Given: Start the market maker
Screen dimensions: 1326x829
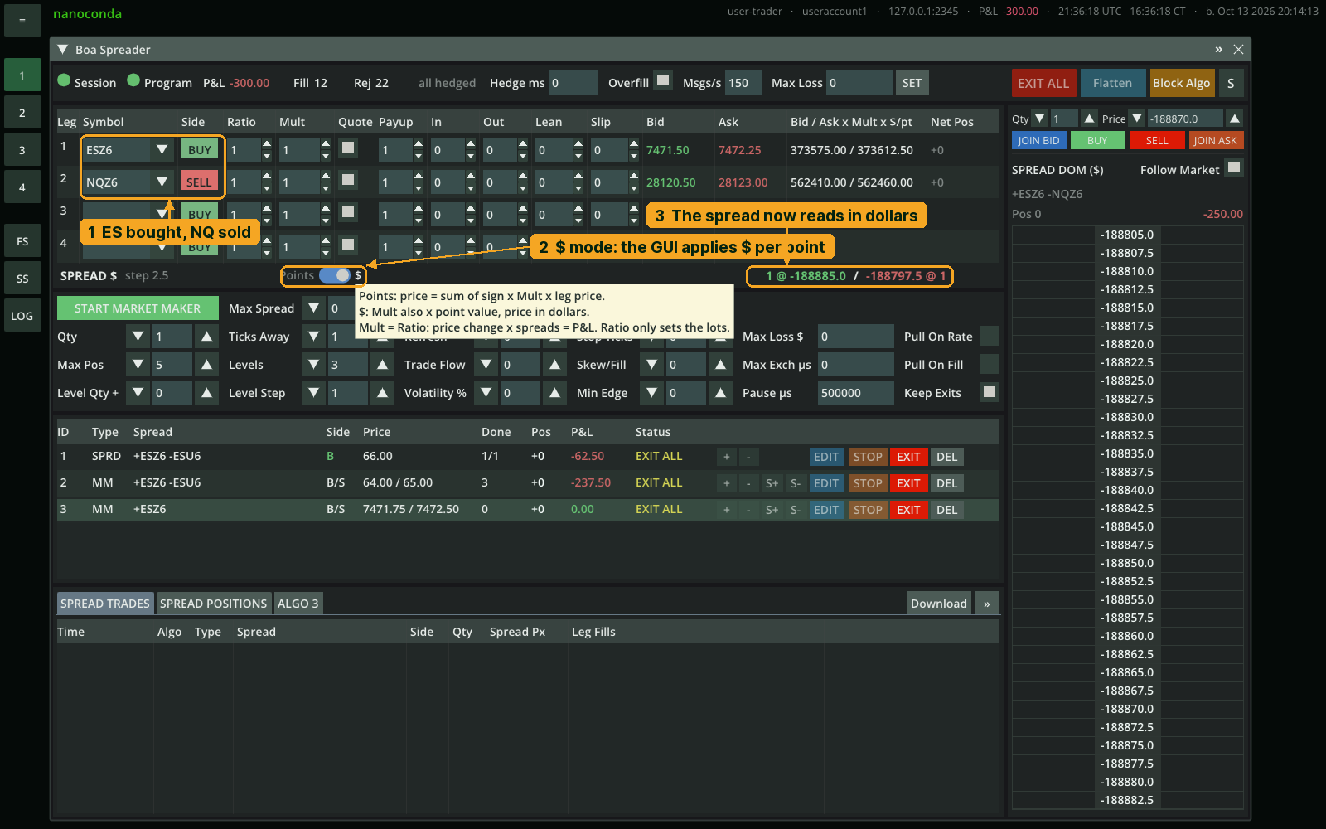Looking at the screenshot, I should tap(138, 308).
